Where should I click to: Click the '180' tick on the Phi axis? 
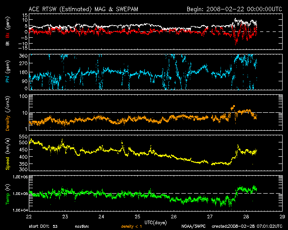point(23,72)
